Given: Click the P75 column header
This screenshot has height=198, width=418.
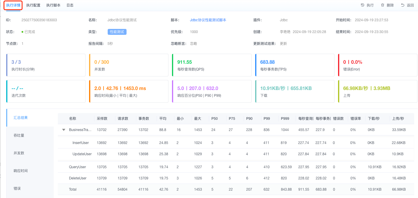Looking at the screenshot, I should 232,118.
